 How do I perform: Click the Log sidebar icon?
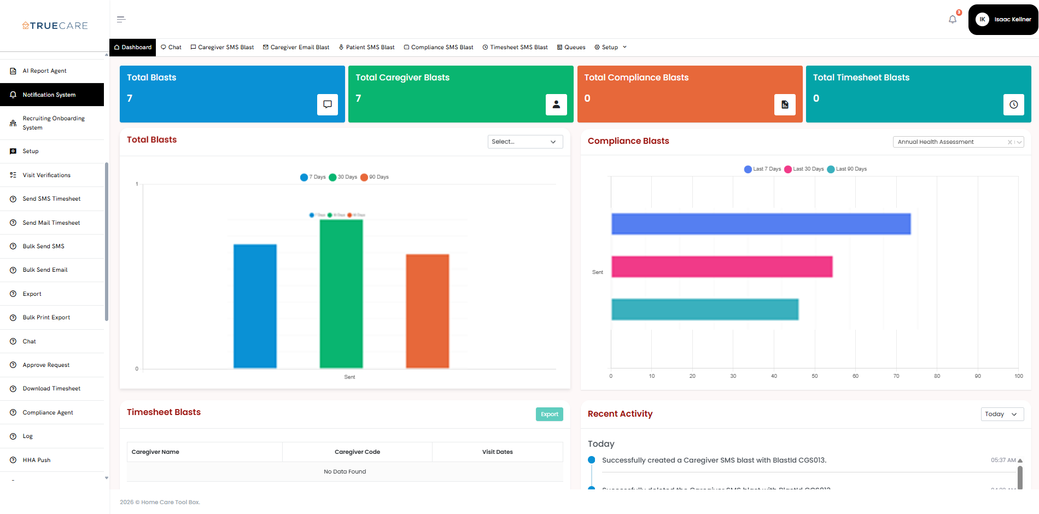[13, 436]
